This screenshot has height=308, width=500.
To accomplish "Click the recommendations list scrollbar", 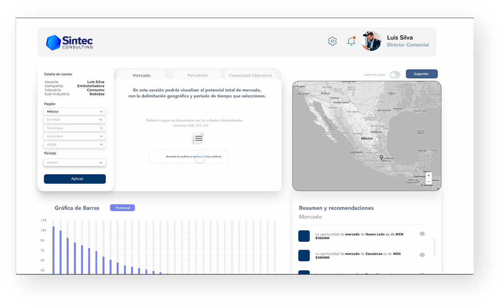I will 434,247.
